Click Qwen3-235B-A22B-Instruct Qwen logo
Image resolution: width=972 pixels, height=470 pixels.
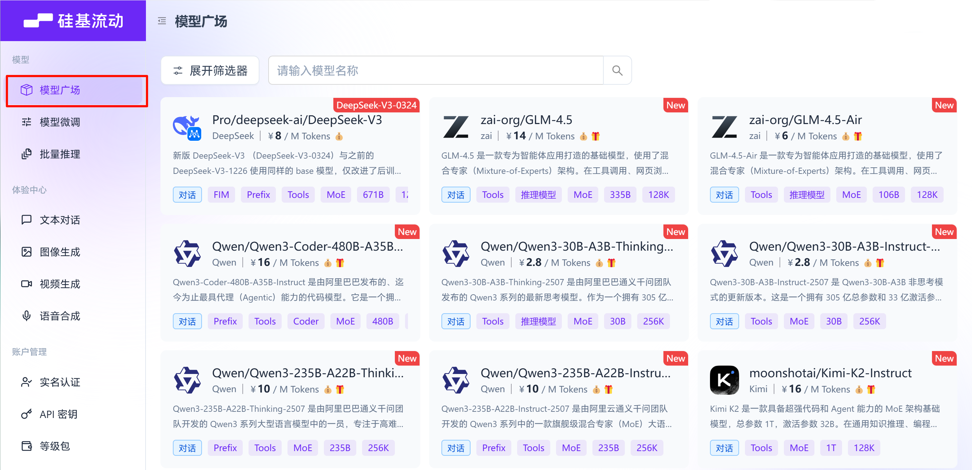(x=456, y=380)
